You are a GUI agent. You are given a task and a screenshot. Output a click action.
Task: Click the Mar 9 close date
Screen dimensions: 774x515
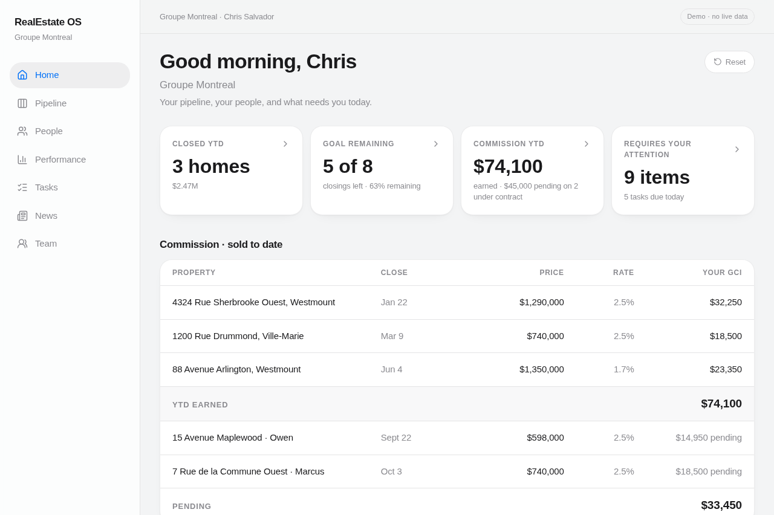(392, 336)
